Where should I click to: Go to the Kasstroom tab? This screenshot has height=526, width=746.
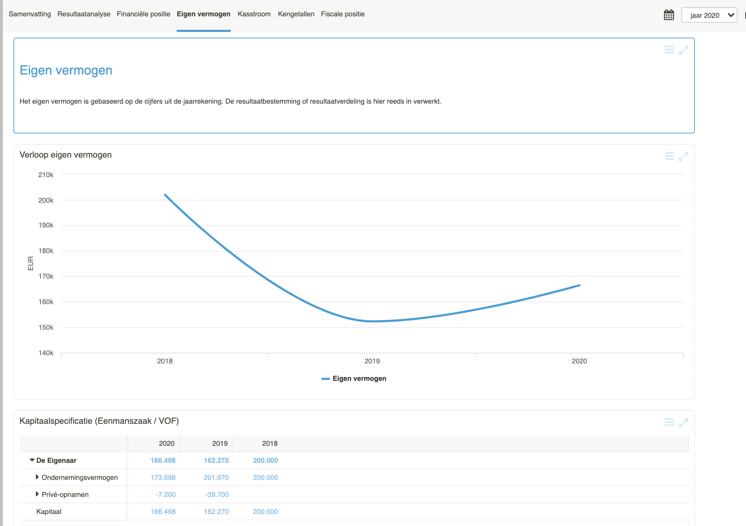click(x=254, y=14)
